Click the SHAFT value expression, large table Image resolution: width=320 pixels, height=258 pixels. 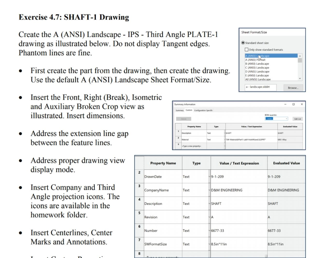(x=239, y=204)
